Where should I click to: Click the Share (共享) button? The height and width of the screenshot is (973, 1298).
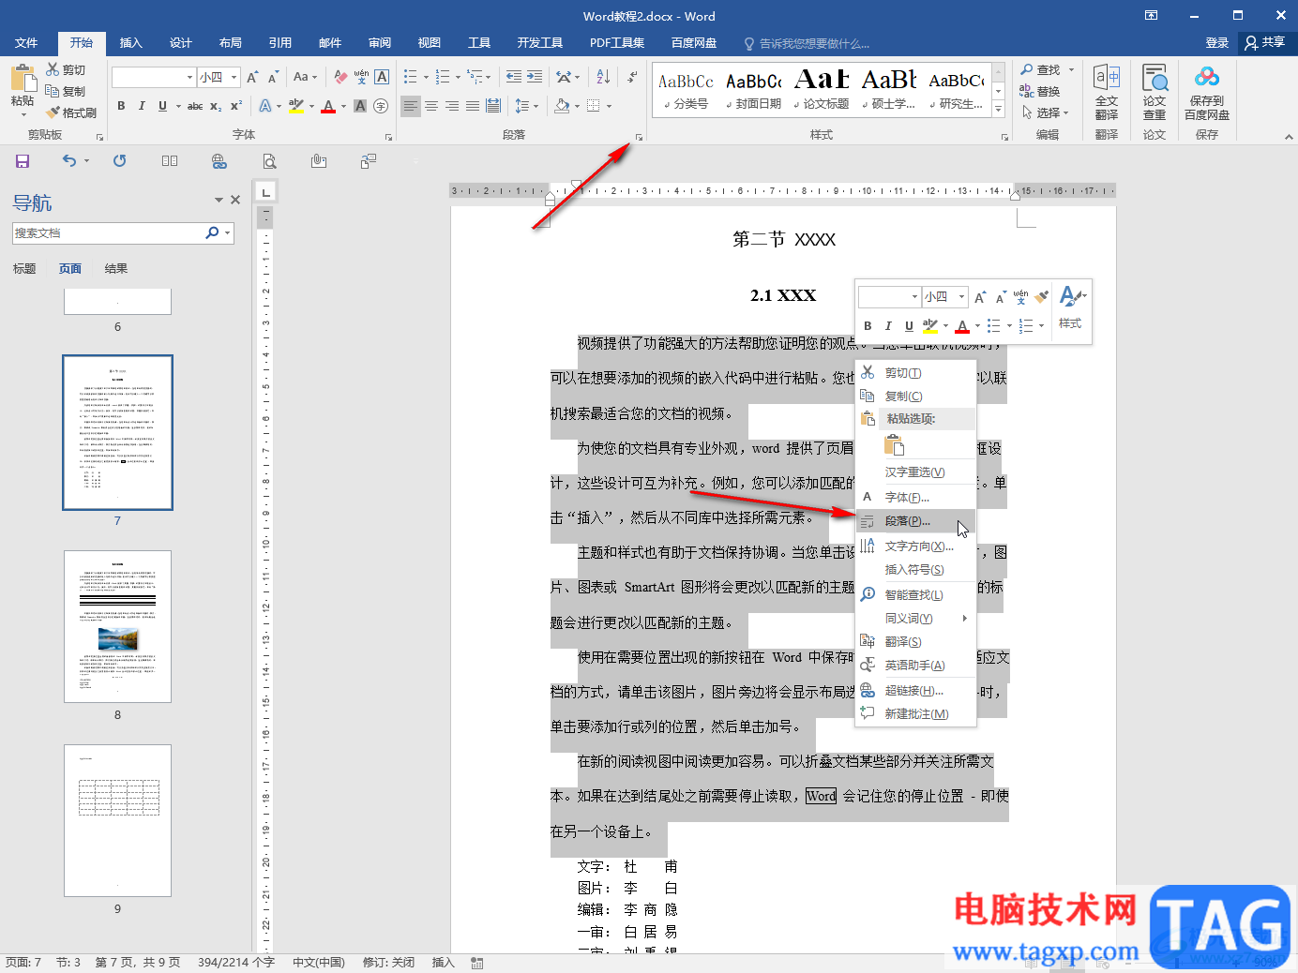1264,43
